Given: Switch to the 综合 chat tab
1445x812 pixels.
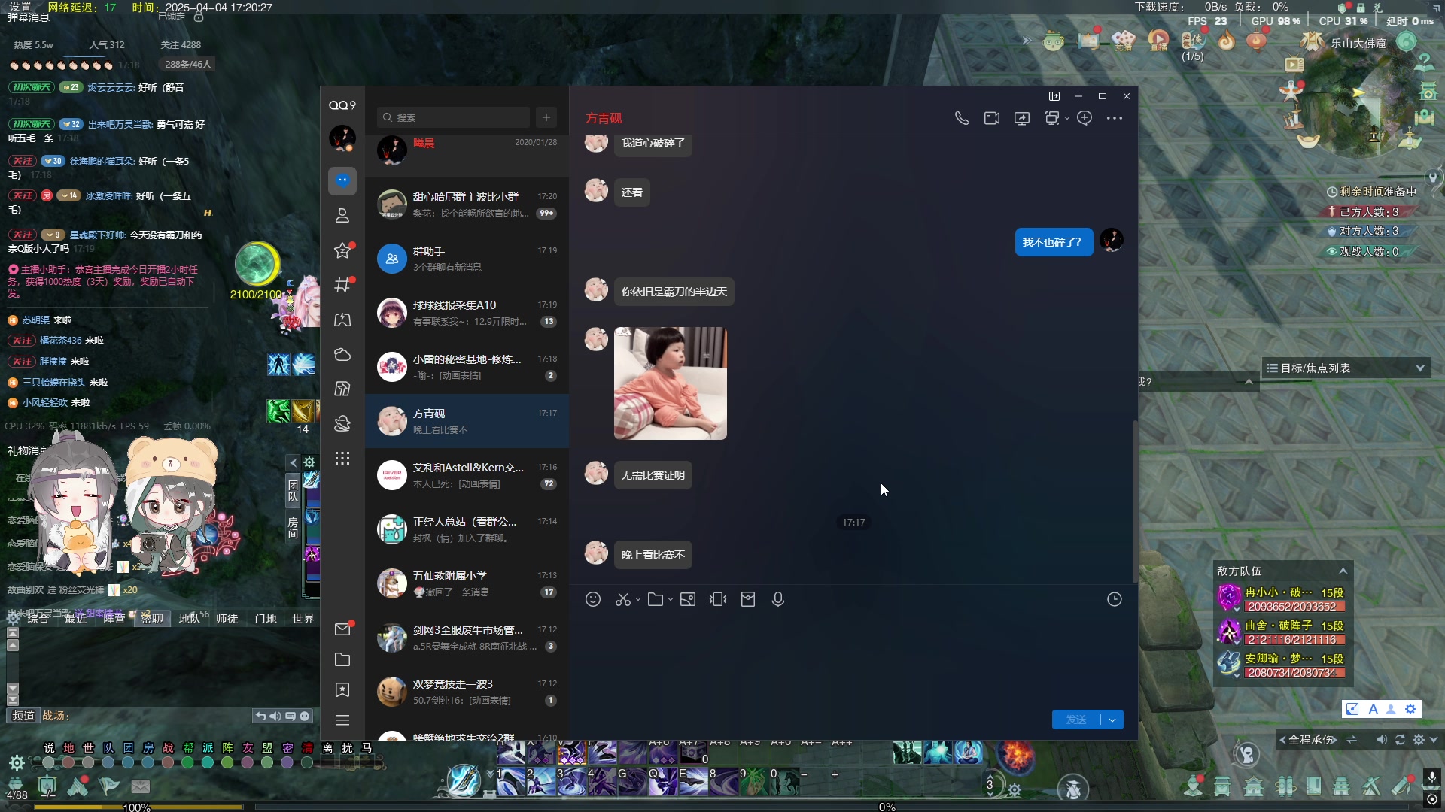Looking at the screenshot, I should pos(38,618).
